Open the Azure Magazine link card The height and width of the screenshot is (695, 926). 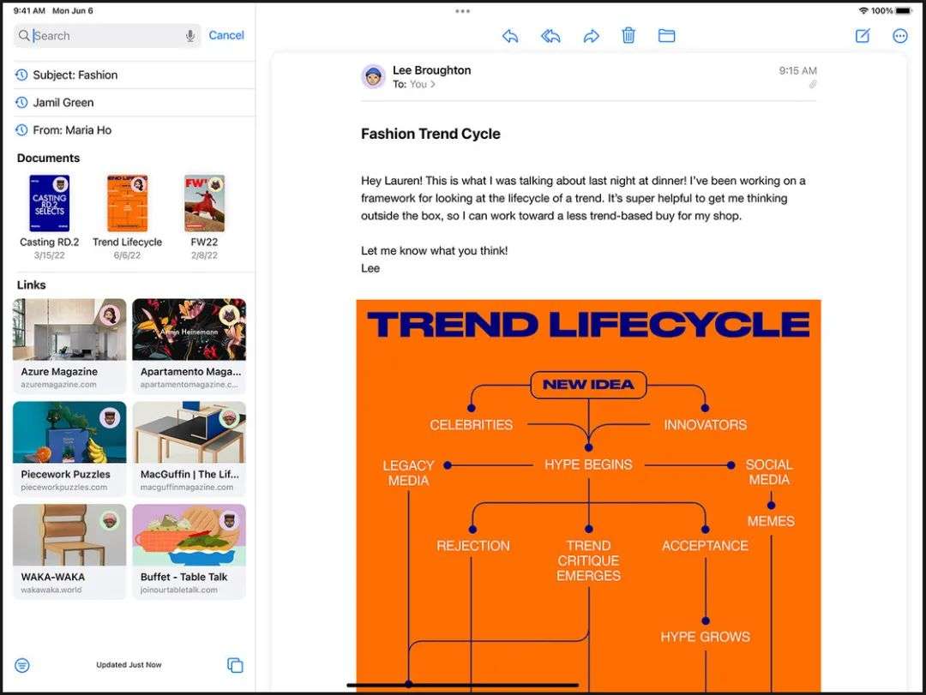69,346
